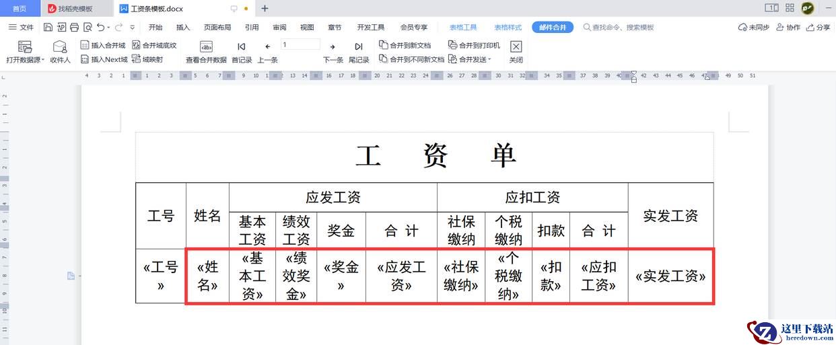Click the «姓名» merge field cell
The image size is (836, 345).
207,276
